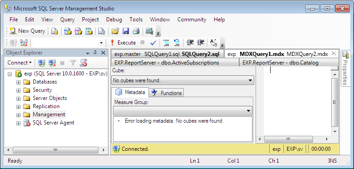Open a new Analysis Services MDX Query
Image resolution: width=354 pixels, height=169 pixels.
click(x=67, y=31)
